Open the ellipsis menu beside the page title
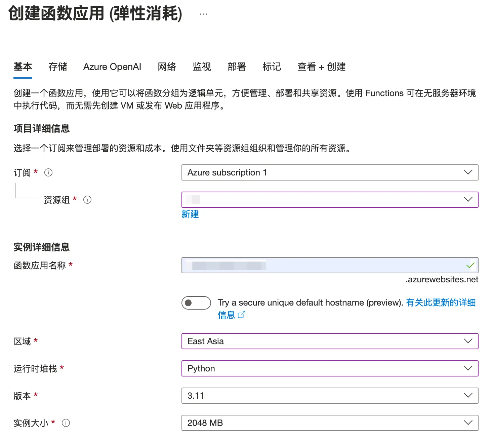492x439 pixels. [204, 14]
